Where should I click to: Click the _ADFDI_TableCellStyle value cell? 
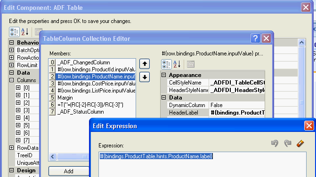(x=237, y=83)
